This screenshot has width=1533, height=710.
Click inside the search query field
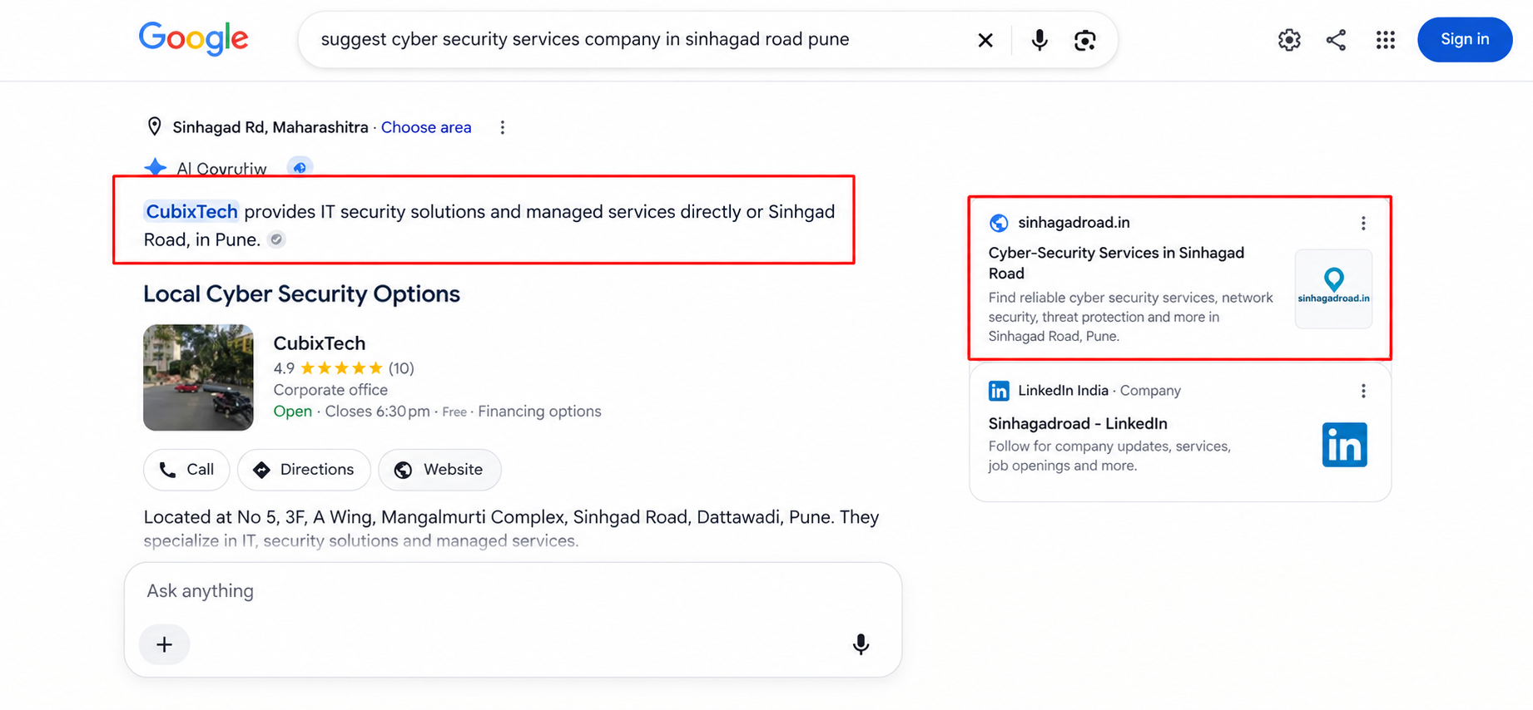pos(641,39)
